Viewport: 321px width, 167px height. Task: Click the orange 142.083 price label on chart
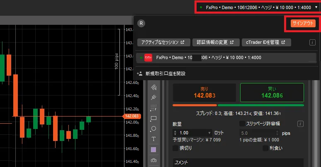point(131,116)
